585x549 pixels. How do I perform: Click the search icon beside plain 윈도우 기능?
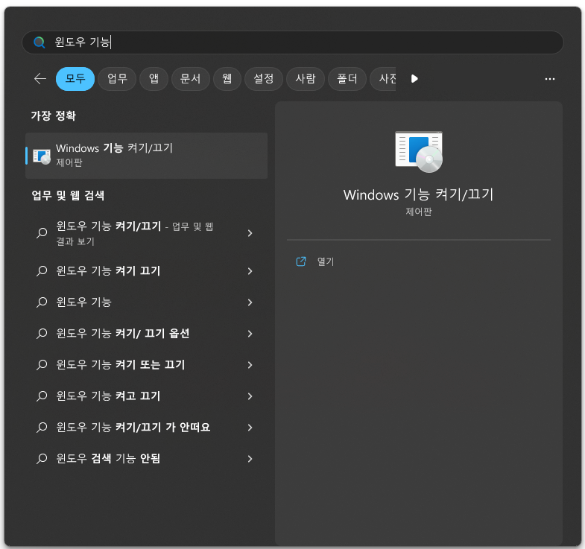pyautogui.click(x=42, y=302)
